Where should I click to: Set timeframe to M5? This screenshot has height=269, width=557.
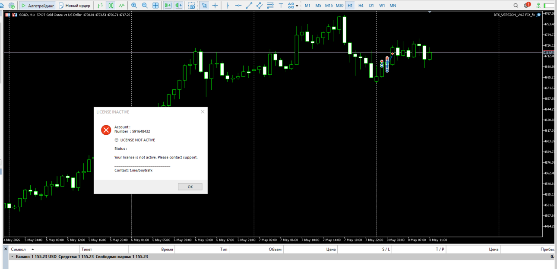(318, 6)
